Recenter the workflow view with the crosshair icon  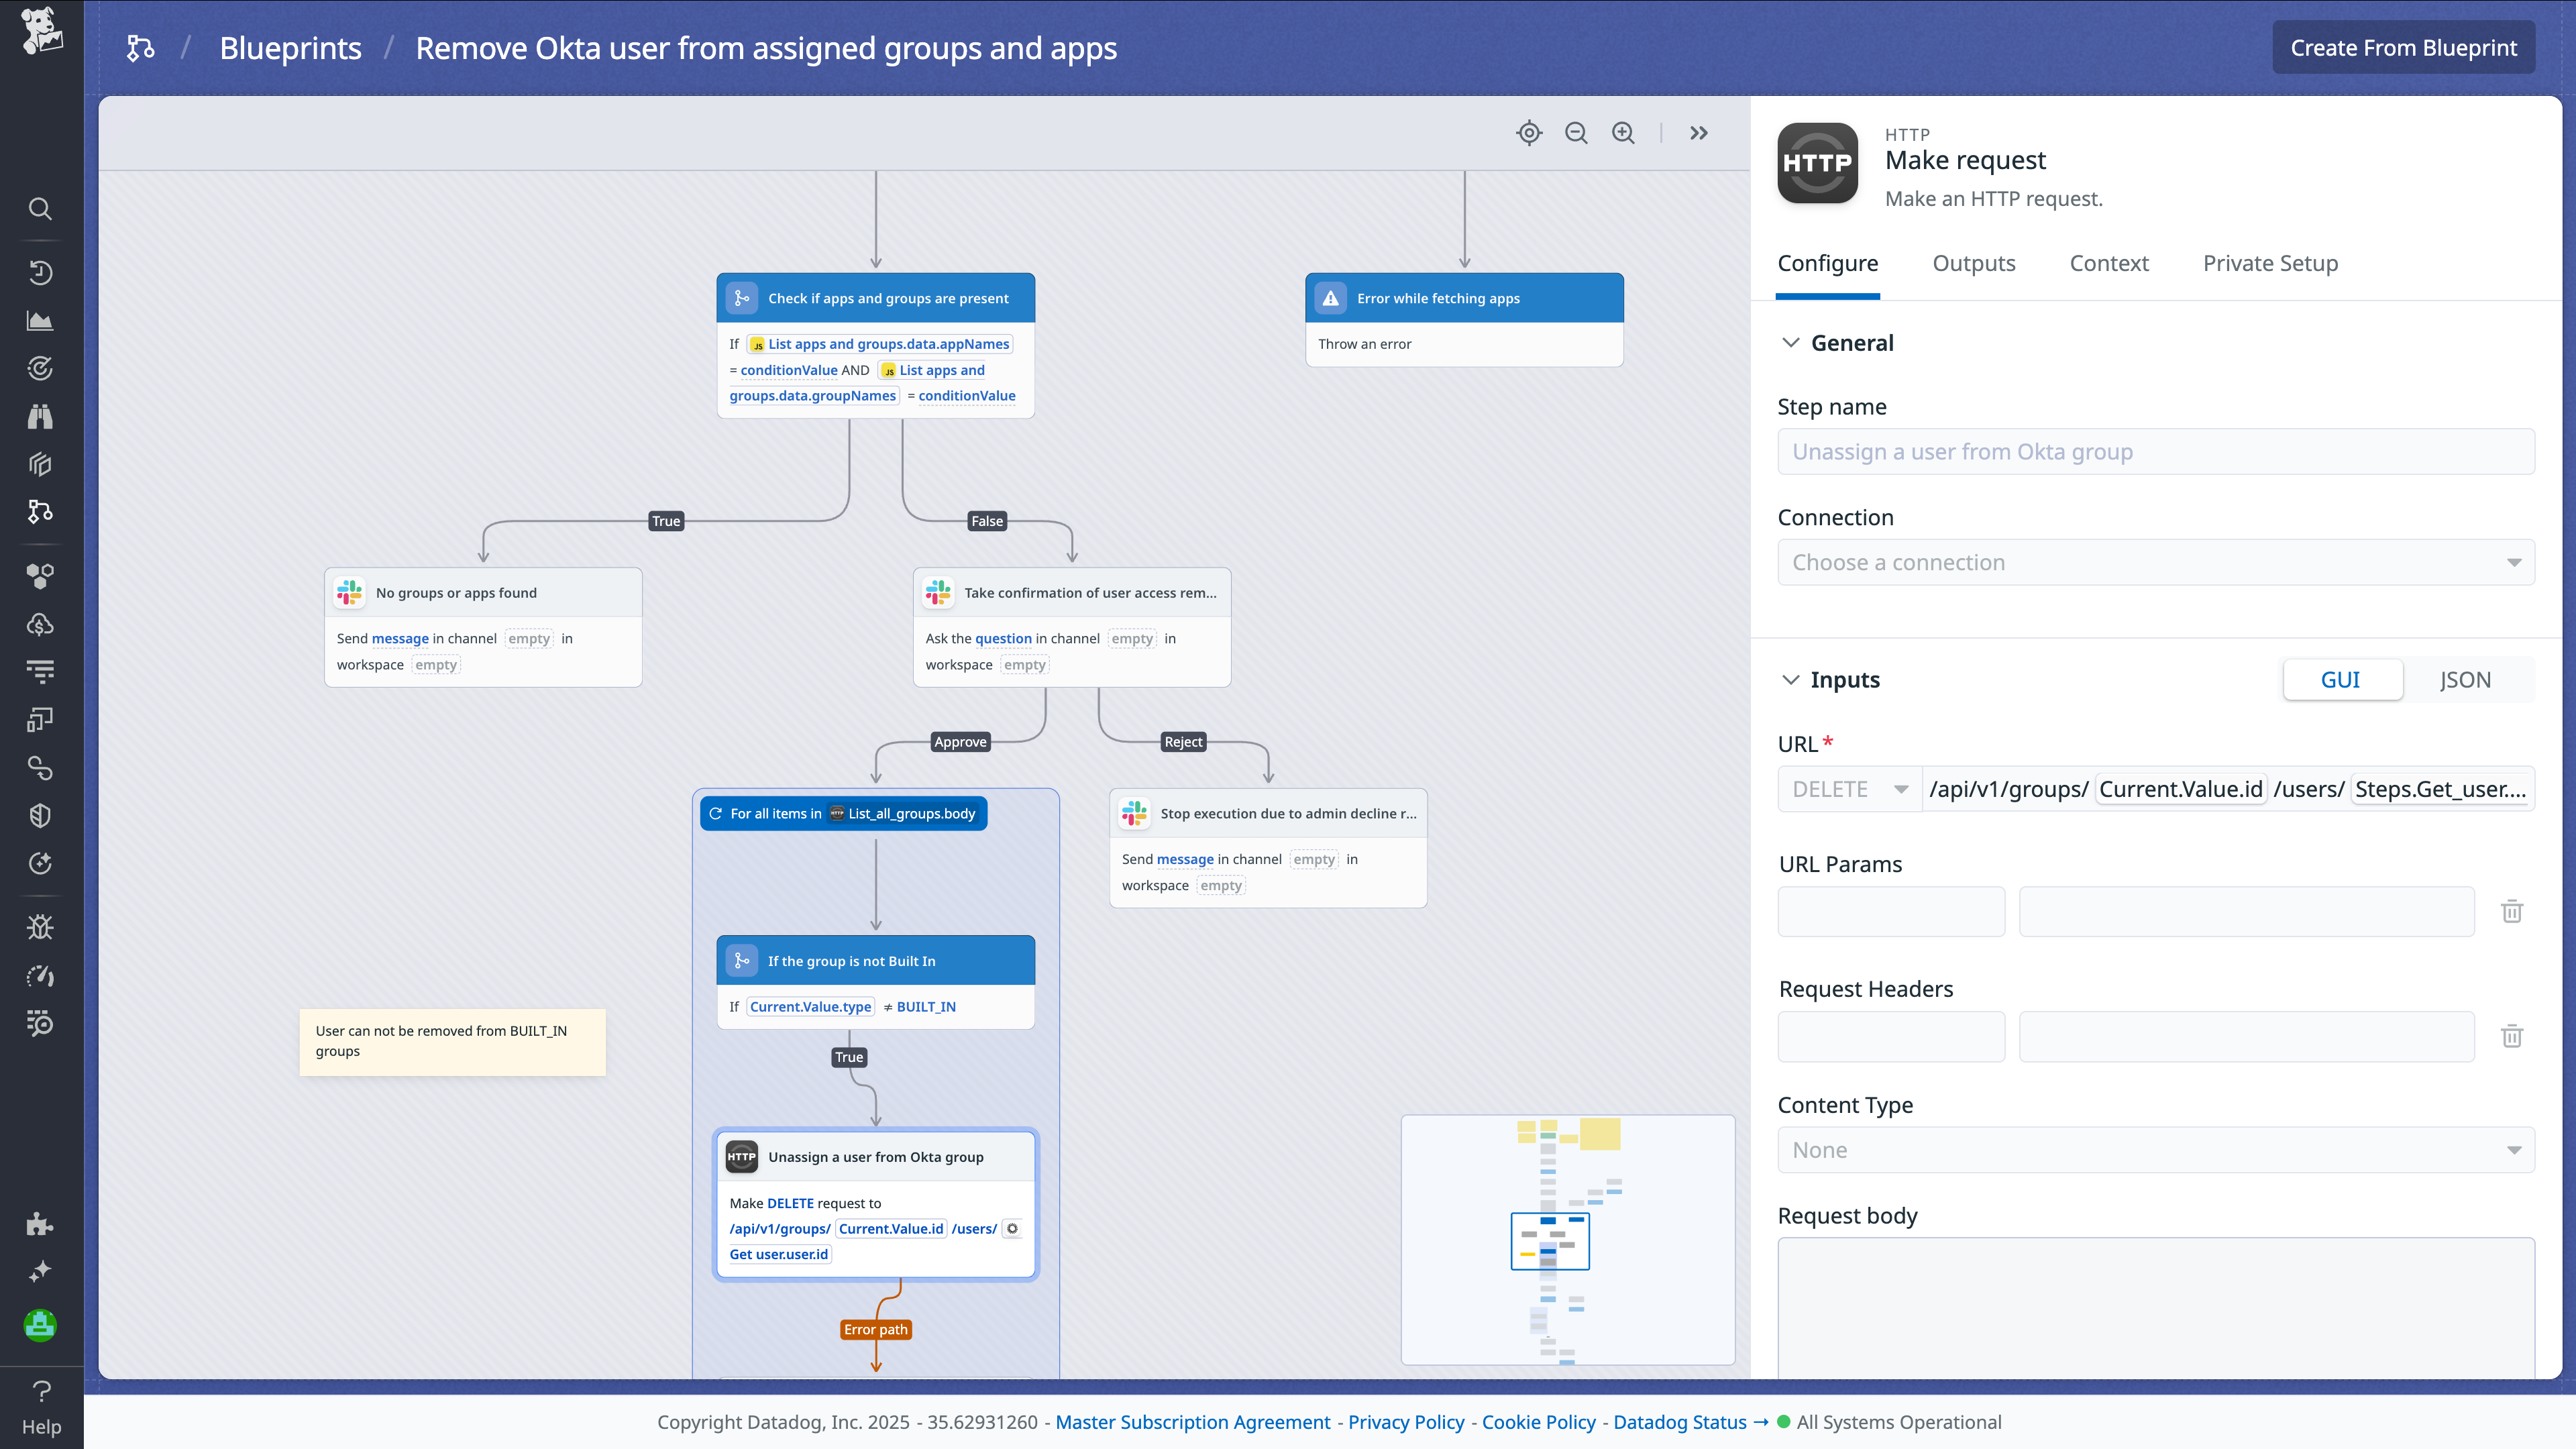[1528, 132]
